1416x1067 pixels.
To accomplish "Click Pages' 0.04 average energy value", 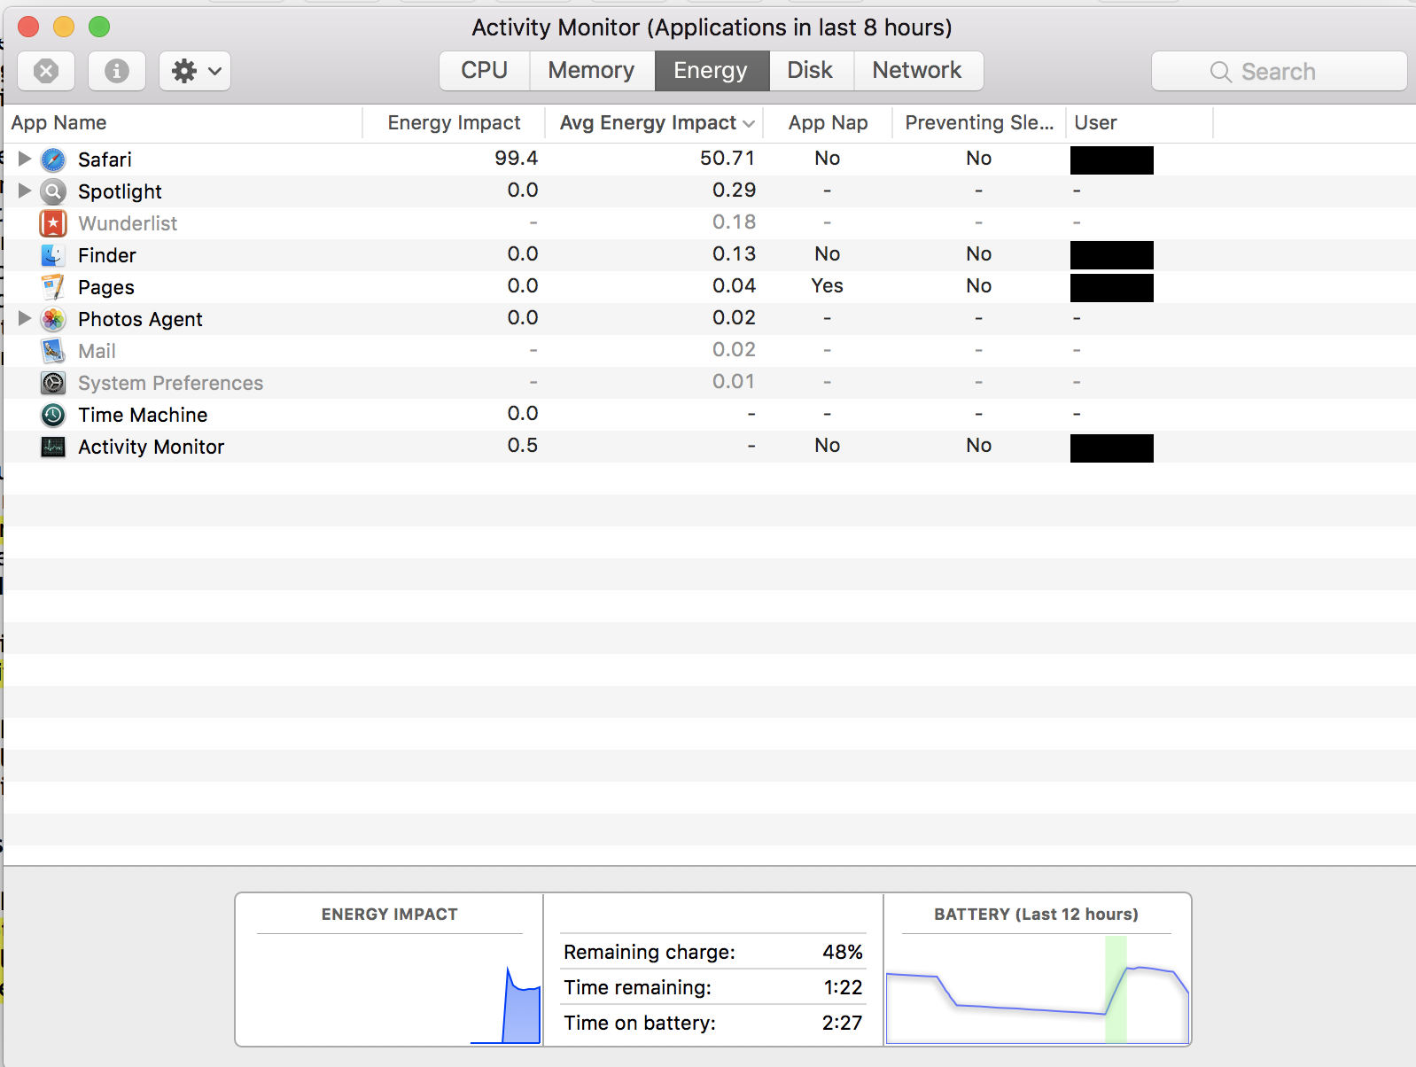I will tap(734, 285).
